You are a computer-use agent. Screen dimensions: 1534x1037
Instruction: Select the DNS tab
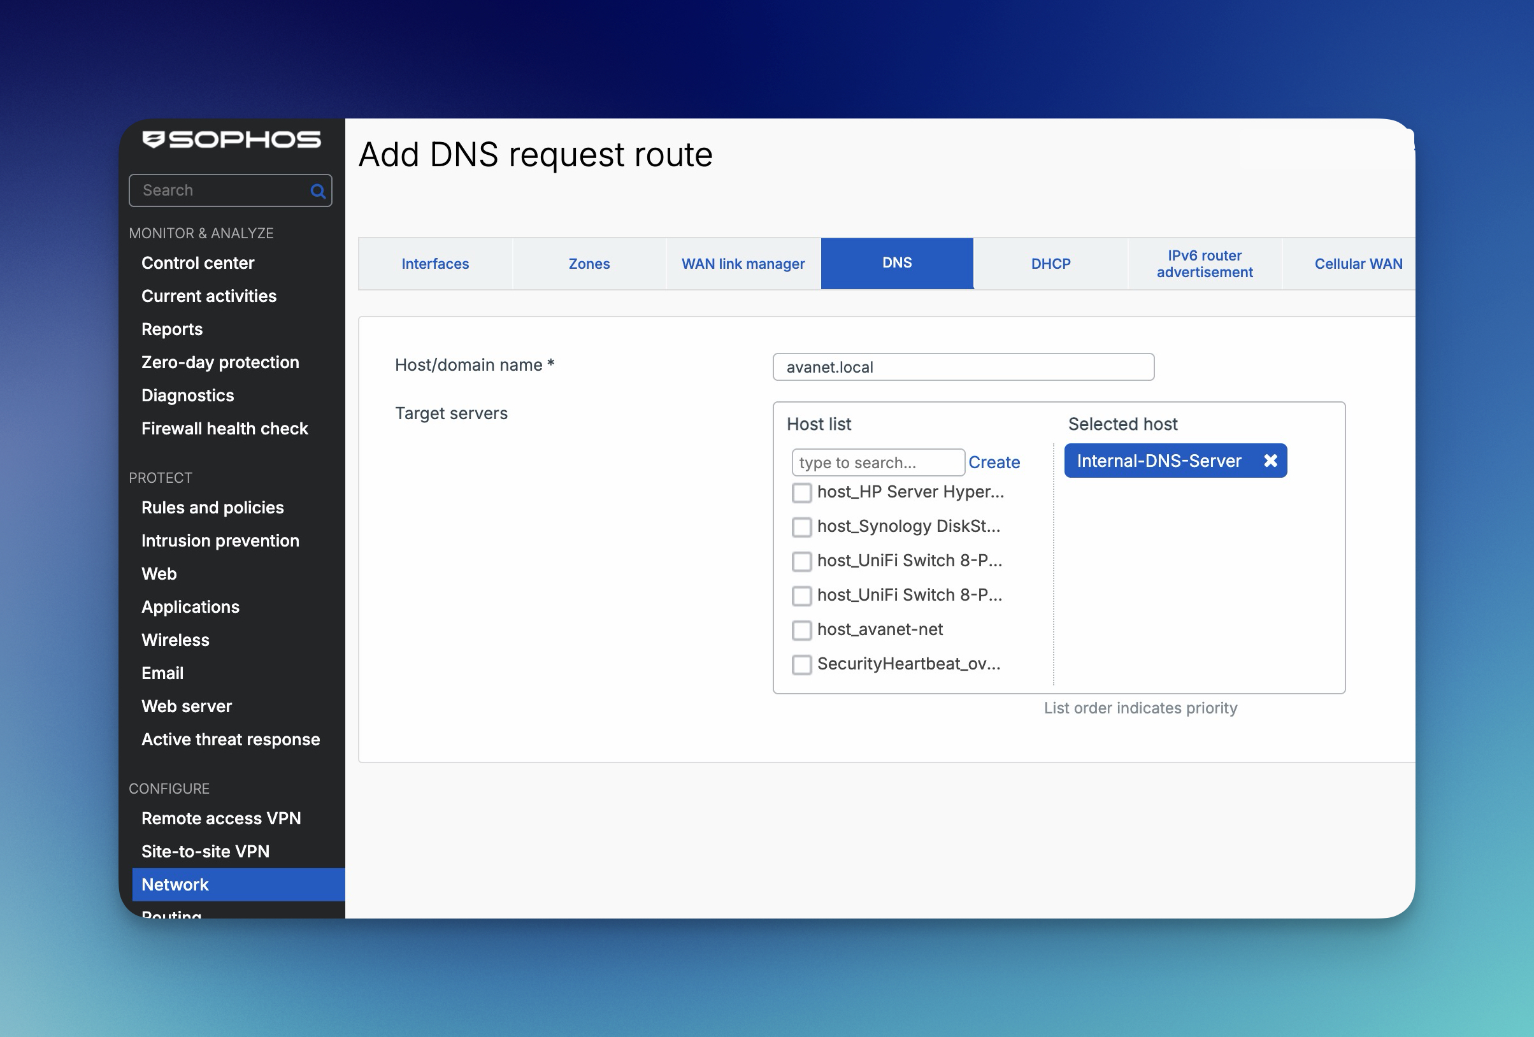pyautogui.click(x=897, y=262)
